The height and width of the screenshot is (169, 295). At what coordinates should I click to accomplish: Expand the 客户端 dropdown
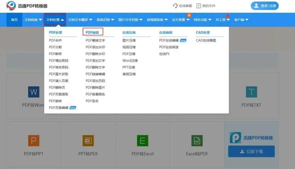tap(242, 20)
